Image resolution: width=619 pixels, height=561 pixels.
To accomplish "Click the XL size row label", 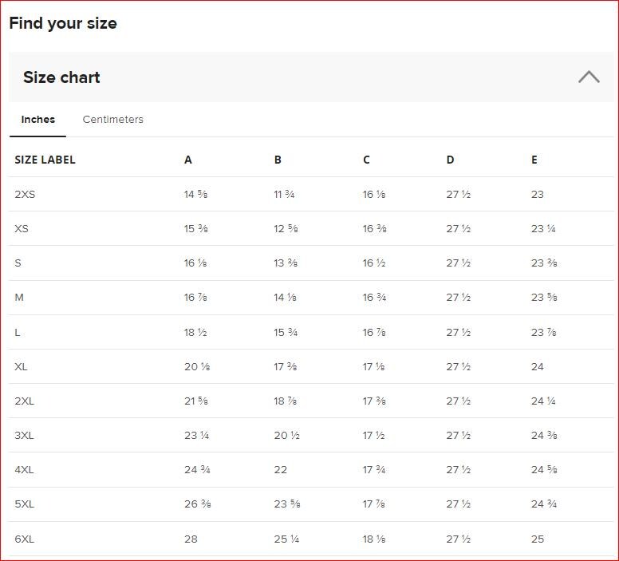I will 22,366.
